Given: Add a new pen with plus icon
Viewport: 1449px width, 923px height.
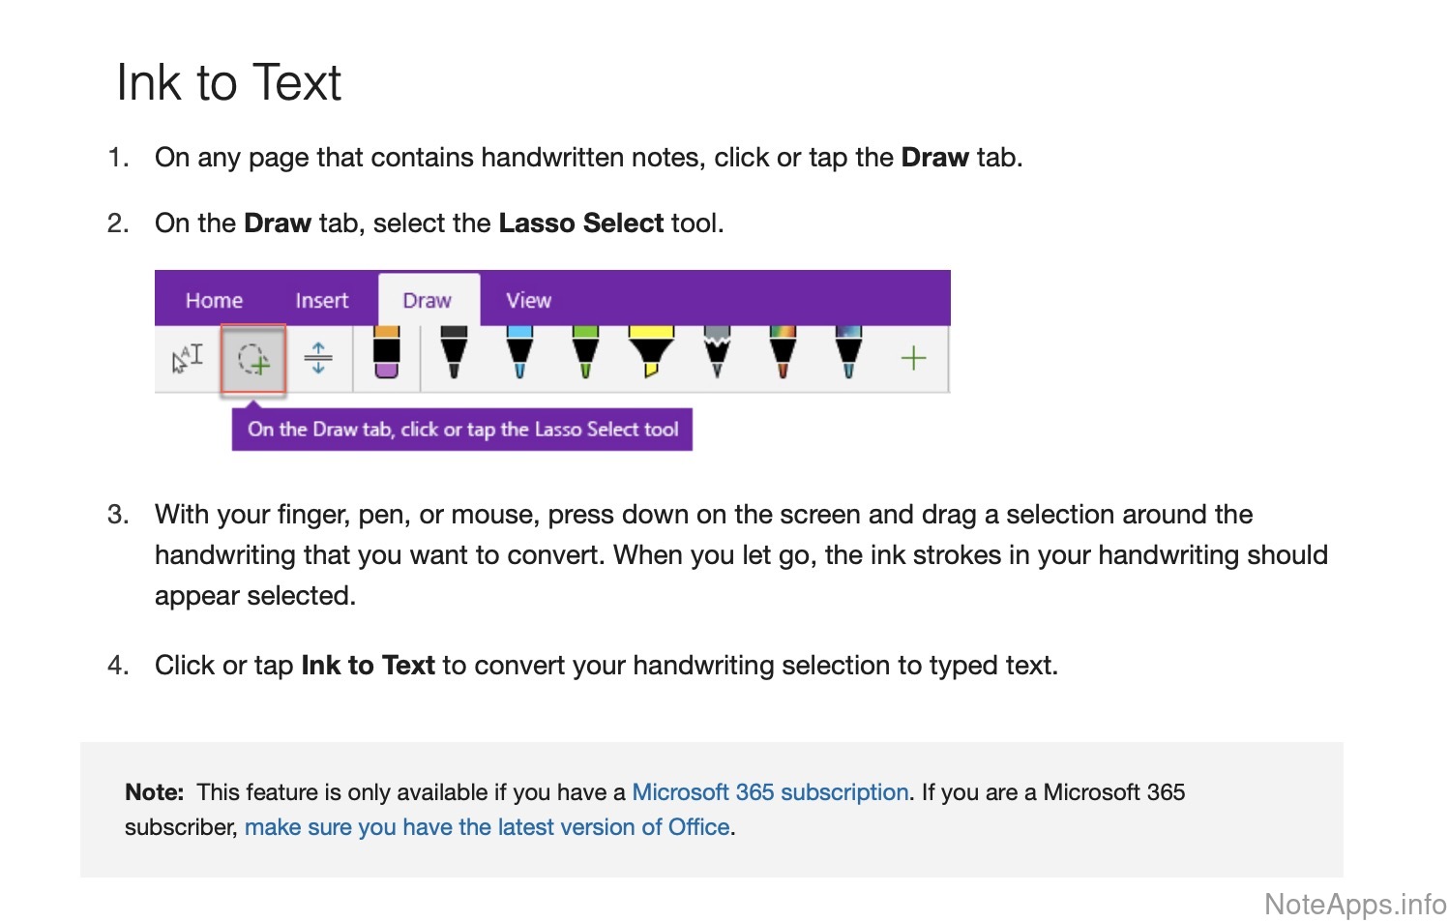Looking at the screenshot, I should (x=913, y=359).
